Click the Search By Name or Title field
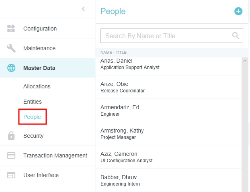 coord(165,36)
